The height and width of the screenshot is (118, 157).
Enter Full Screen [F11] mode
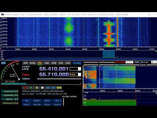[x=10, y=103]
